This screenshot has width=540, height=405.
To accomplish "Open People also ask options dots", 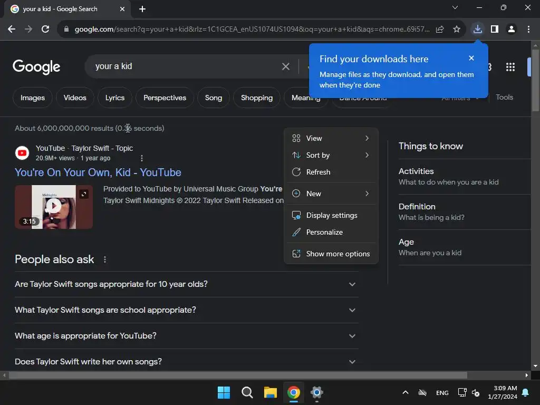I will point(105,259).
